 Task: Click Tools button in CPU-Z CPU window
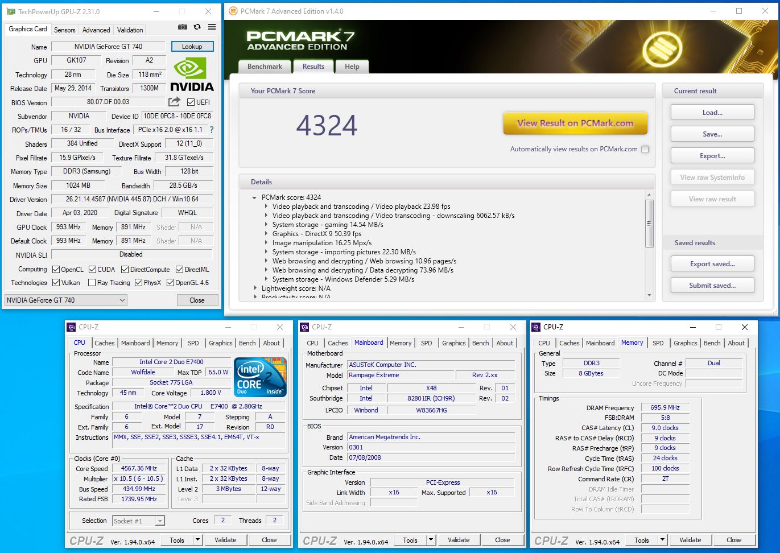177,540
